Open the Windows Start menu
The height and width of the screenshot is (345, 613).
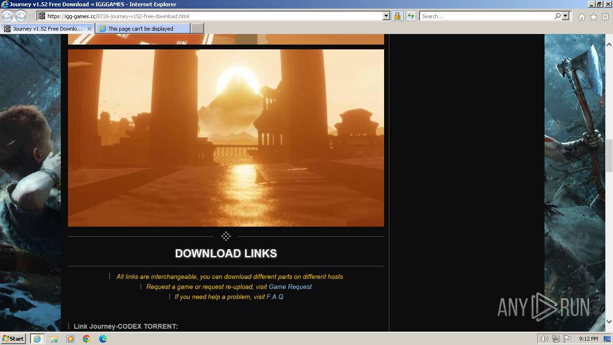(13, 339)
